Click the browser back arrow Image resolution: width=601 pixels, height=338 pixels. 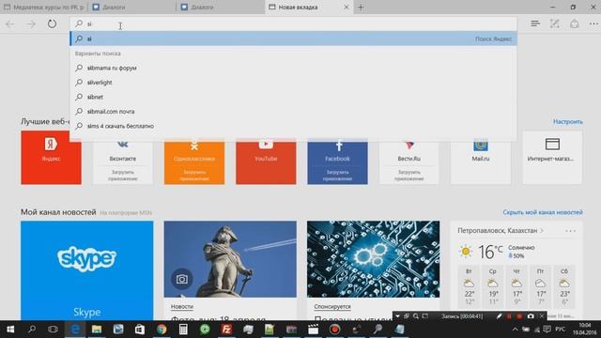(10, 24)
